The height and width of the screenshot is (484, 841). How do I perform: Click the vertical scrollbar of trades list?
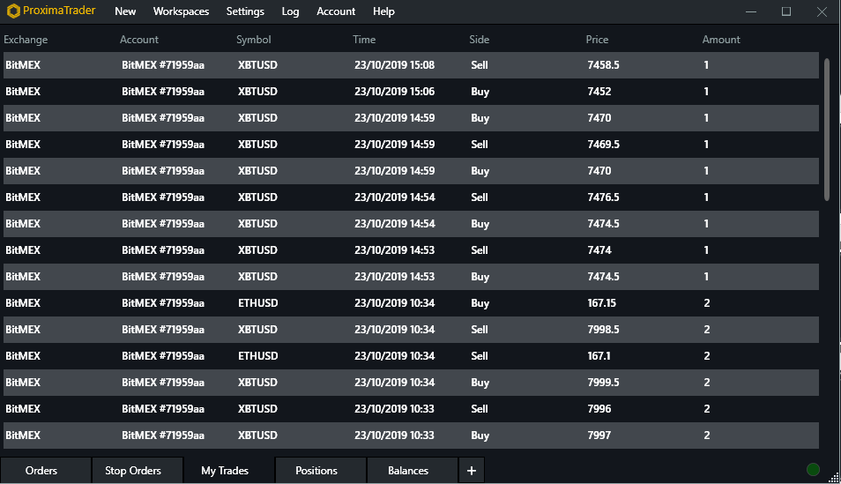(x=827, y=130)
